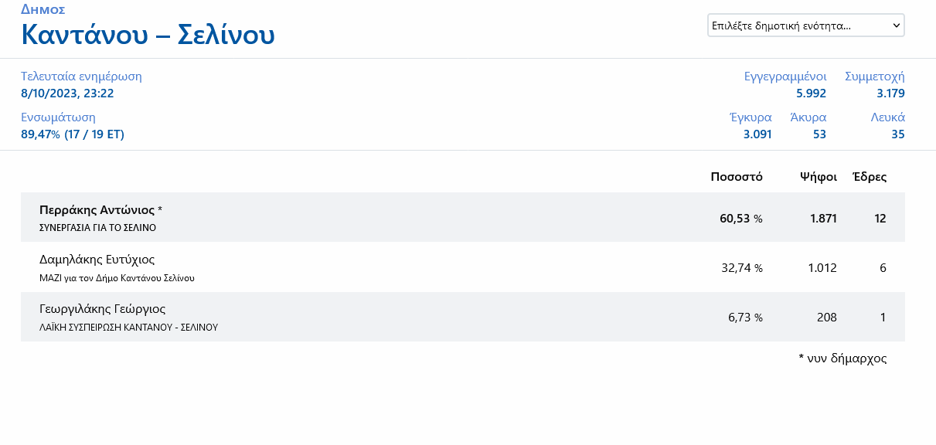Click the 'Συμμετοχή' statistic label
This screenshot has height=445, width=936.
tap(874, 76)
